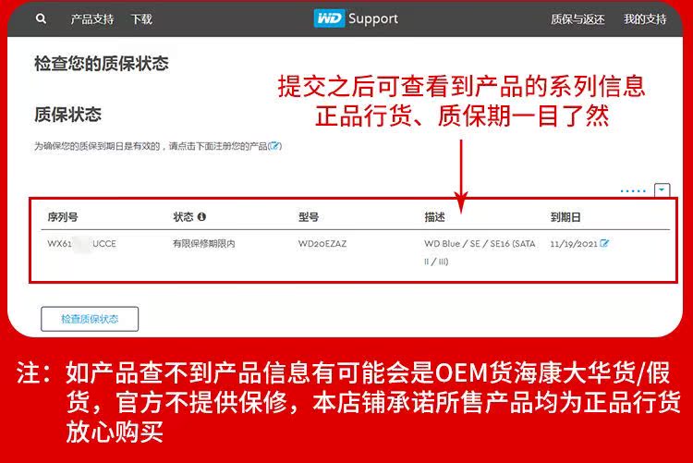693x463 pixels.
Task: Open the 下载 menu
Action: (x=141, y=19)
